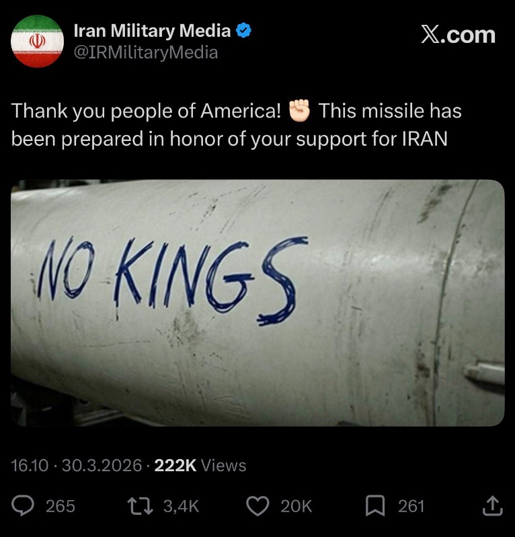Click the 16.10 post time
The width and height of the screenshot is (515, 537).
point(30,465)
